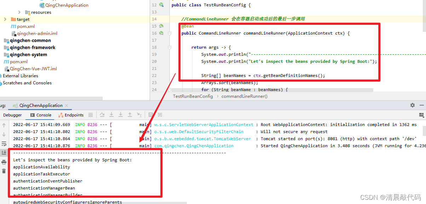
Task: Click the qingchen-system module folder icon
Action: [6, 55]
